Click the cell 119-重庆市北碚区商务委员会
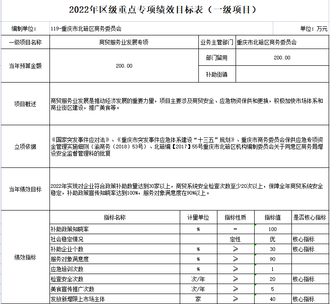This screenshot has width=330, height=304. pos(161,29)
